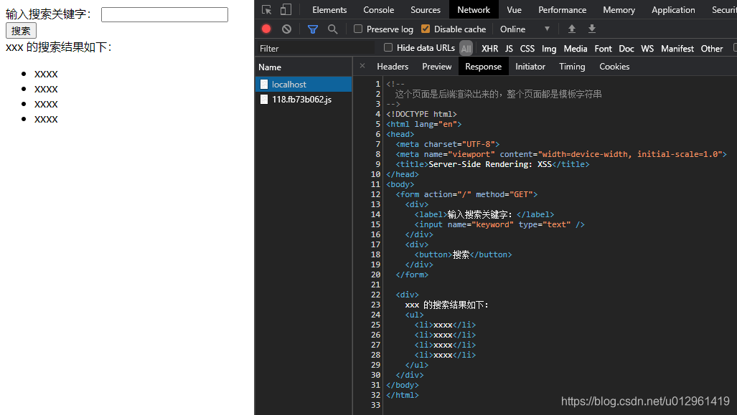Image resolution: width=737 pixels, height=415 pixels.
Task: Click the form action line in response
Action: pos(466,194)
